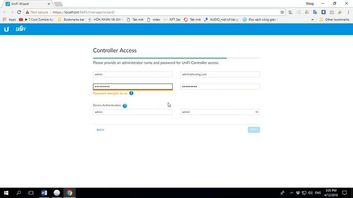Open a new browser tab
This screenshot has width=353, height=198.
[58, 4]
